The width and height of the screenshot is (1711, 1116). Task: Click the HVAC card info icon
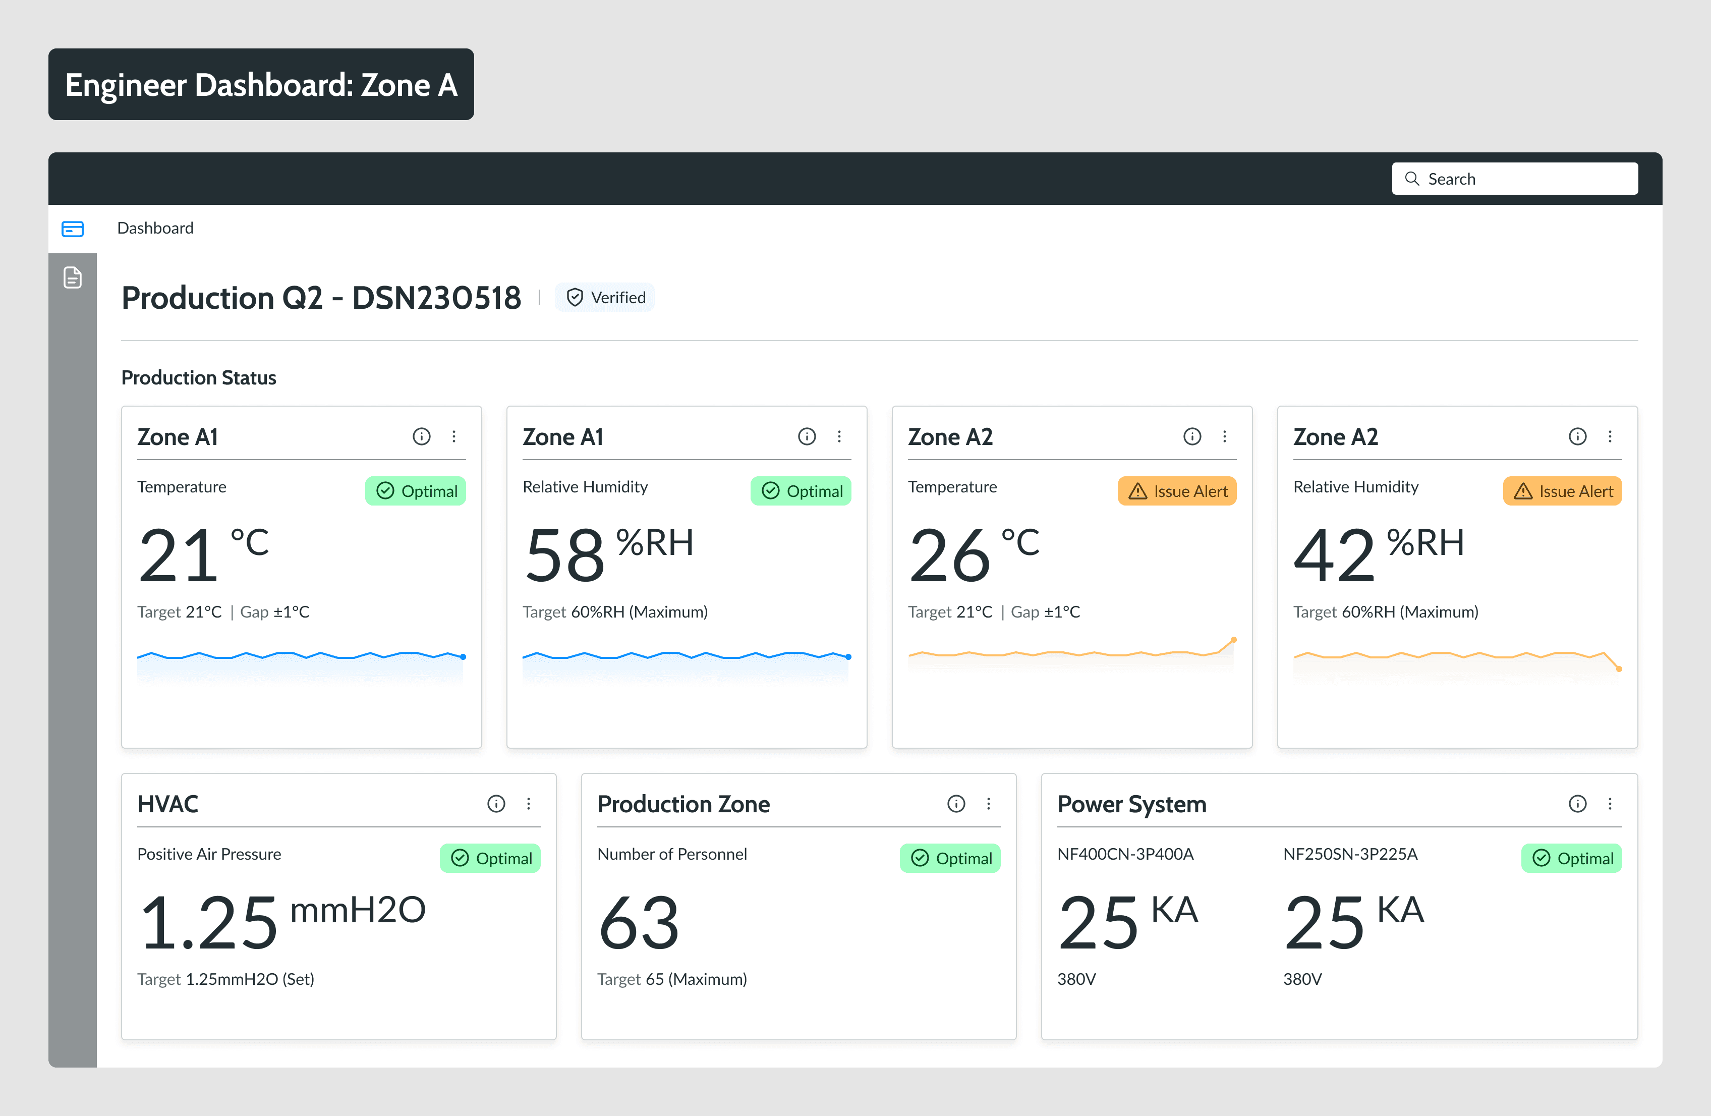(496, 804)
